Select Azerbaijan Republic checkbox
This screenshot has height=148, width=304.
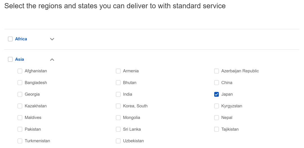[x=216, y=71]
